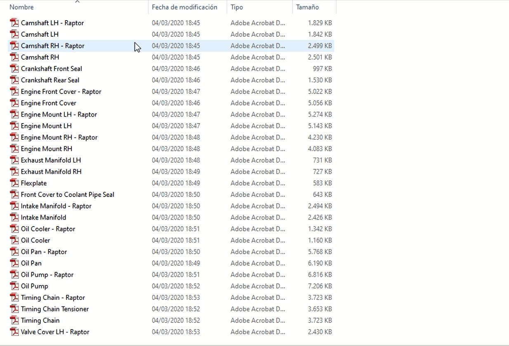Sort by Fecha de modificación column
Screen dimensions: 509x346
click(184, 7)
